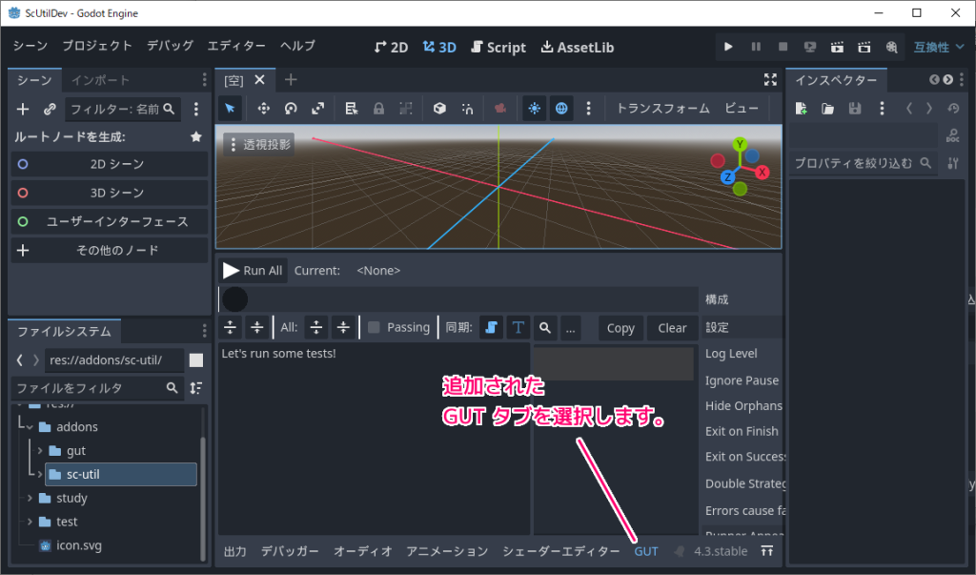Instantiate child scene link icon
976x575 pixels.
(x=50, y=109)
